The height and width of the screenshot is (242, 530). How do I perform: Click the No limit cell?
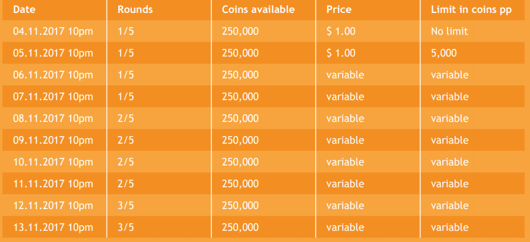pos(449,31)
